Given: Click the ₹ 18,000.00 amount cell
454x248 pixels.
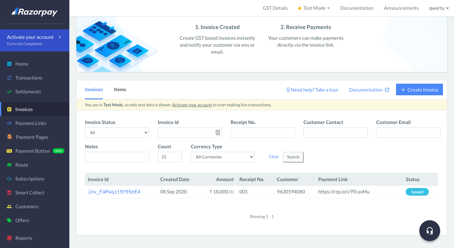Looking at the screenshot, I should 222,192.
